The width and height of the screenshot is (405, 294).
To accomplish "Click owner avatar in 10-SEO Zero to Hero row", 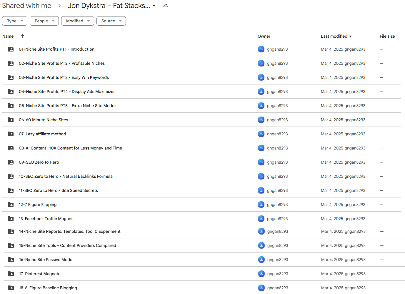I will coord(261,176).
